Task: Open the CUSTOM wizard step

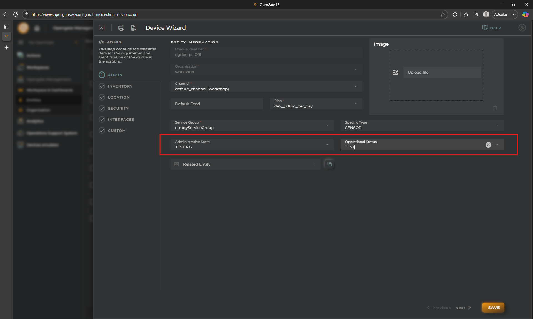Action: 117,130
